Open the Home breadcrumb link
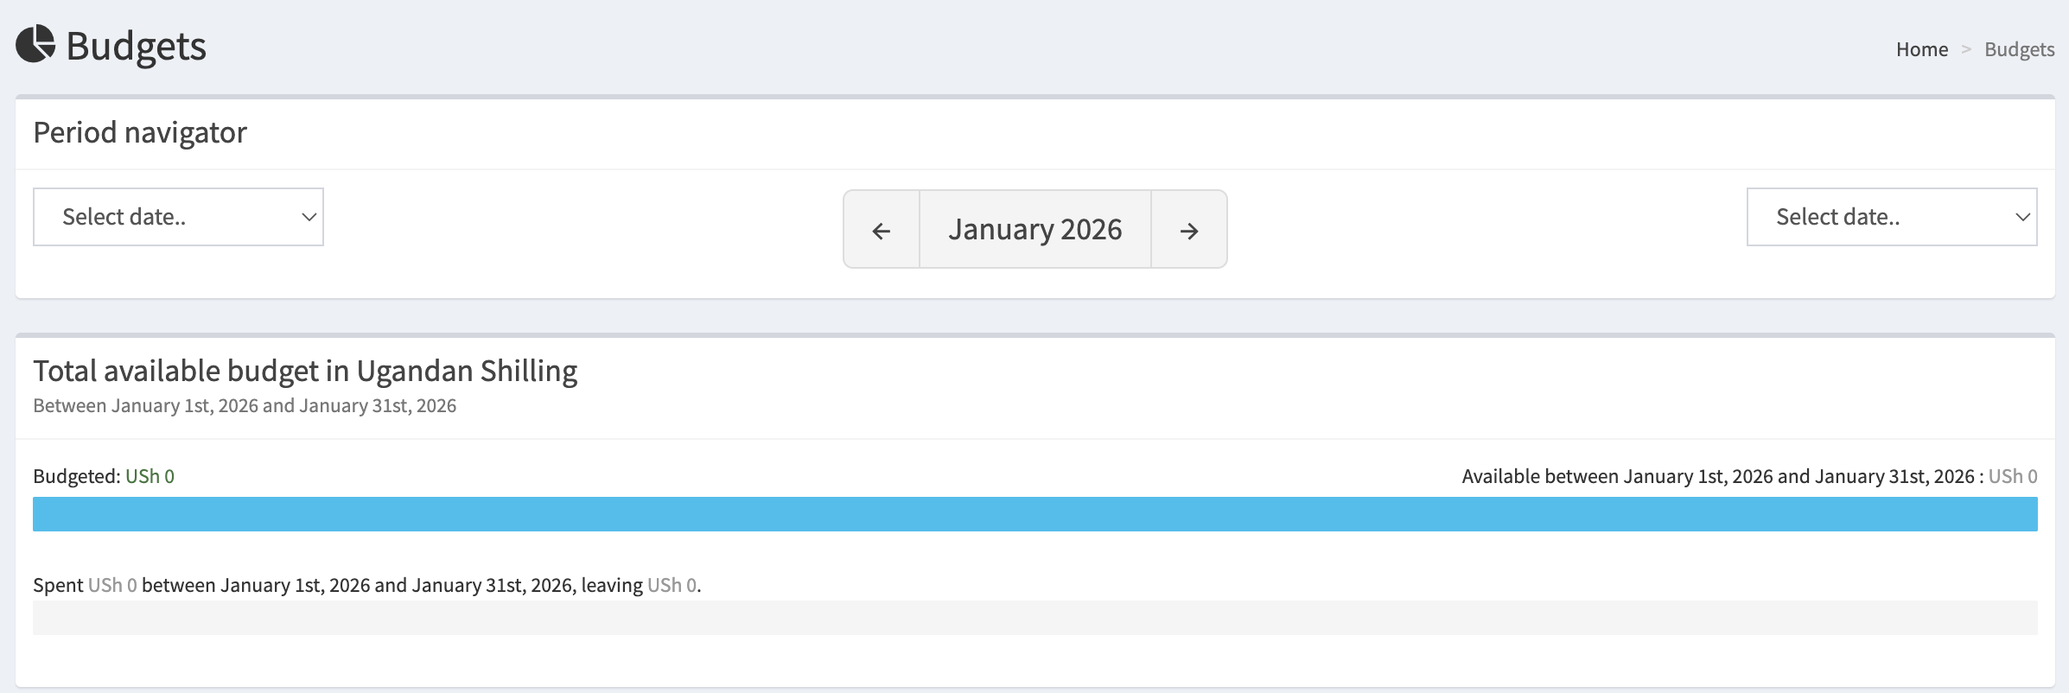This screenshot has height=693, width=2069. [1922, 49]
